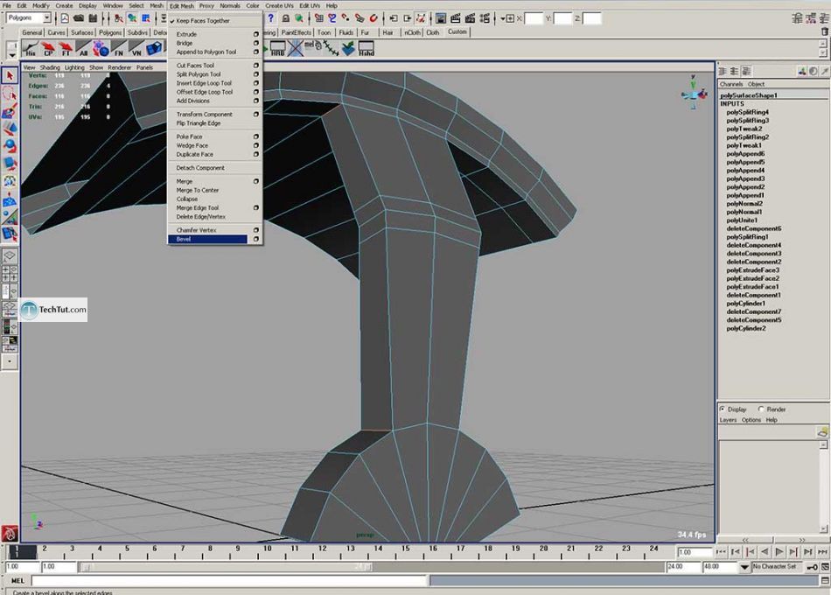Toggle the purple snap to curves icon
The width and height of the screenshot is (831, 595).
click(x=332, y=18)
